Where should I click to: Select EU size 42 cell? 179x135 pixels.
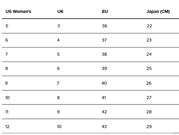[x=104, y=112]
